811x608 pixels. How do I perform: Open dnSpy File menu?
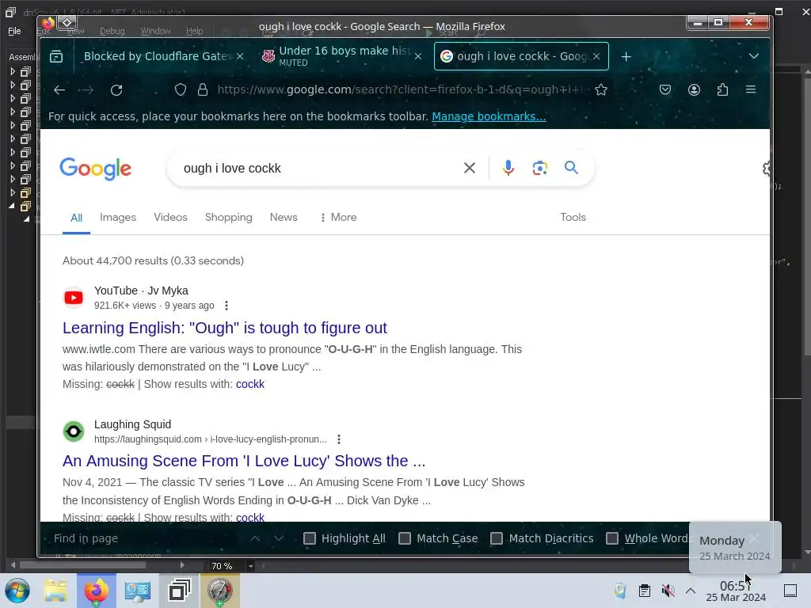pos(14,31)
